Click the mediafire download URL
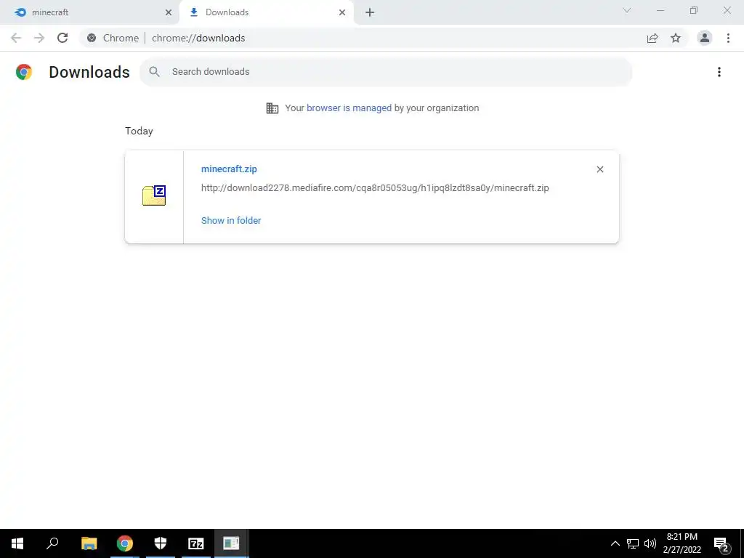 375,188
